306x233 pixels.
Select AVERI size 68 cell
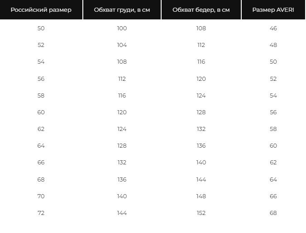[273, 213]
